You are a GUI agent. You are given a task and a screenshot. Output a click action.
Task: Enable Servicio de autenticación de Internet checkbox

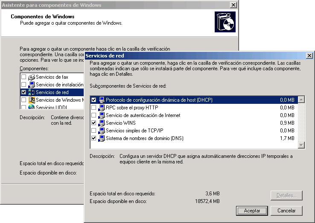(x=93, y=115)
